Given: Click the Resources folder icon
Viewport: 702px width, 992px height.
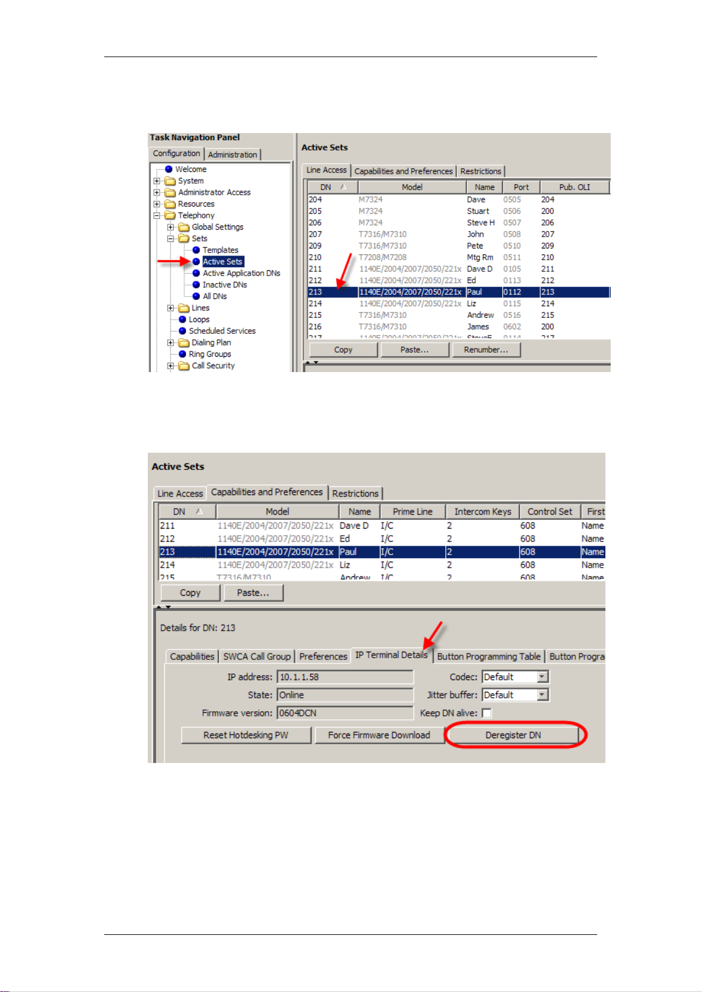Looking at the screenshot, I should click(x=170, y=204).
